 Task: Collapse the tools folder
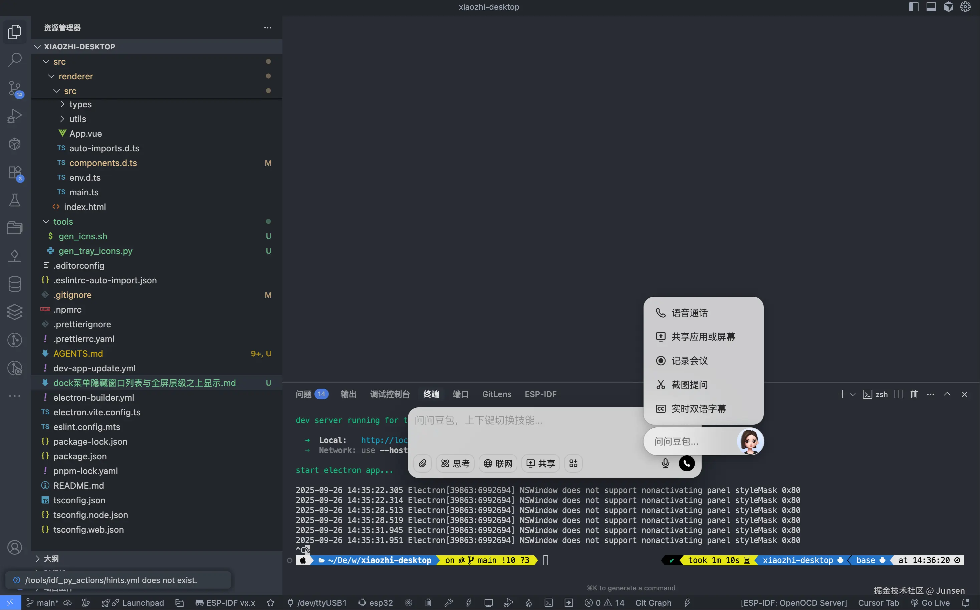(63, 221)
